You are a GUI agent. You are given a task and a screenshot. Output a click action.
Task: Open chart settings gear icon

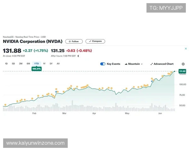click(x=183, y=64)
